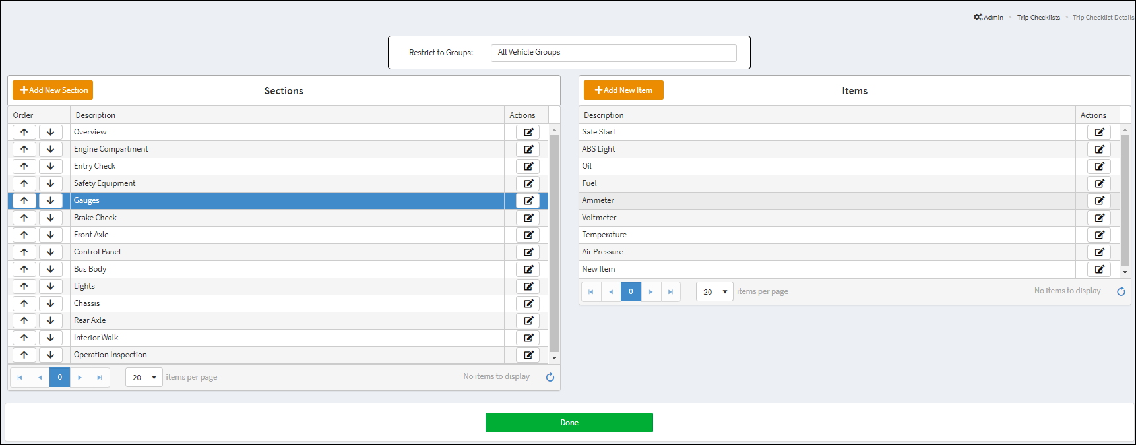Screen dimensions: 1136x445
Task: Move Chassis section up
Action: click(24, 303)
